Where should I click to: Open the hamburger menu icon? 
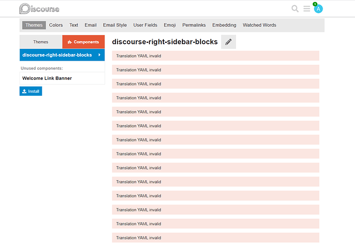[307, 9]
